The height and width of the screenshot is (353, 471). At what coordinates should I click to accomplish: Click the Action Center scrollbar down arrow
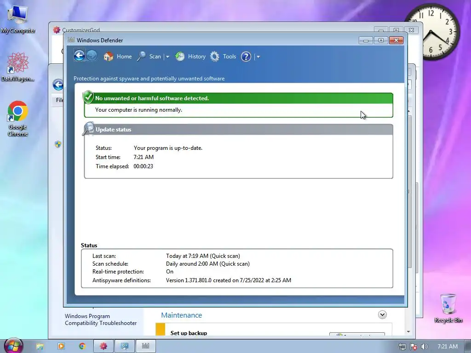click(408, 332)
